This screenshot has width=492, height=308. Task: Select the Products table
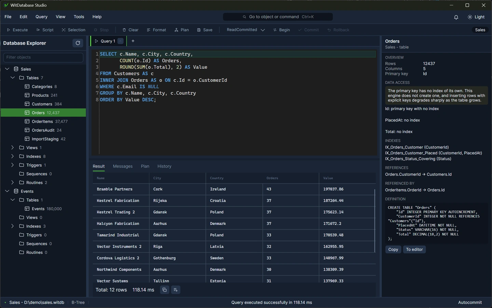tap(43, 95)
